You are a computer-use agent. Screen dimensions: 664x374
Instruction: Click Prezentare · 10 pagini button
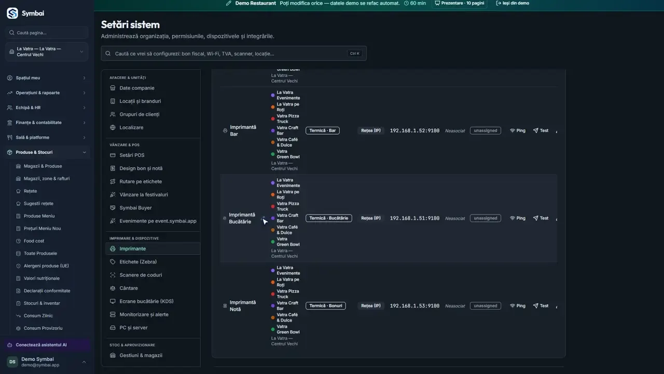tap(459, 3)
